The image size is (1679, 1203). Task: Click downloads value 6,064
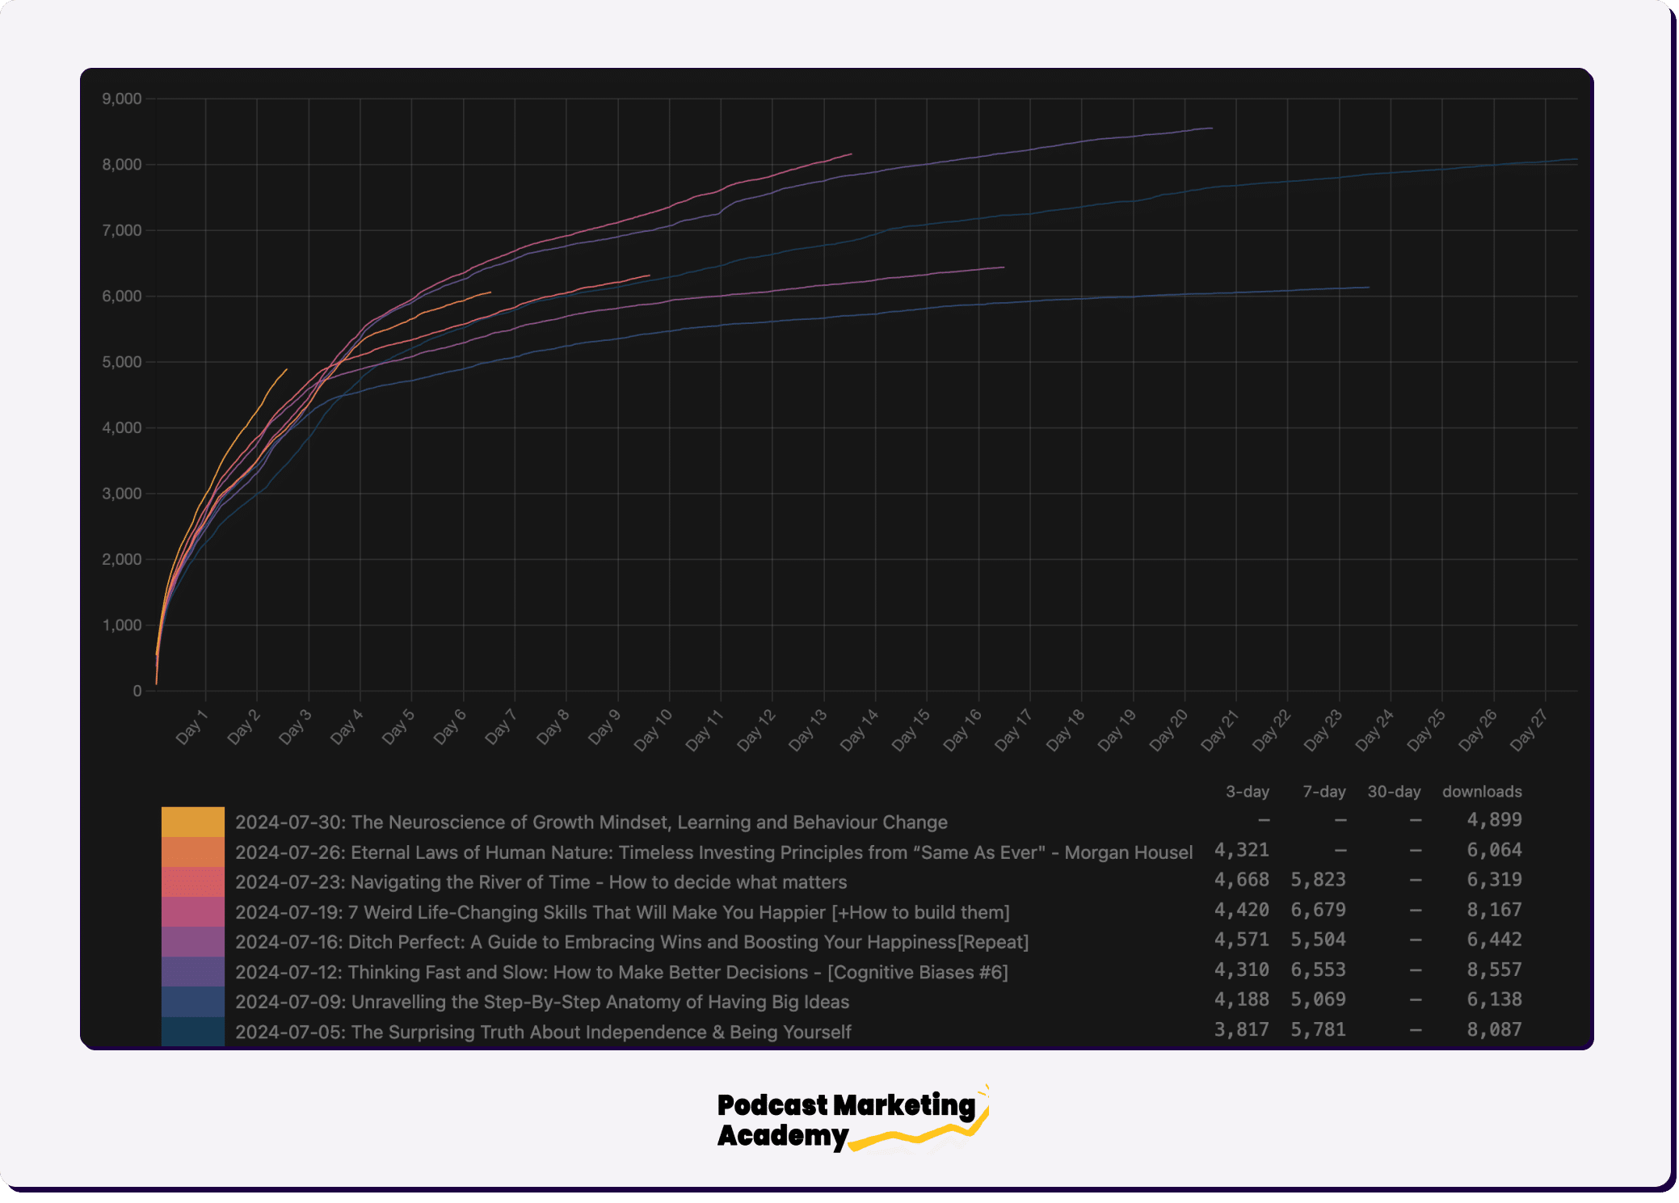point(1495,850)
